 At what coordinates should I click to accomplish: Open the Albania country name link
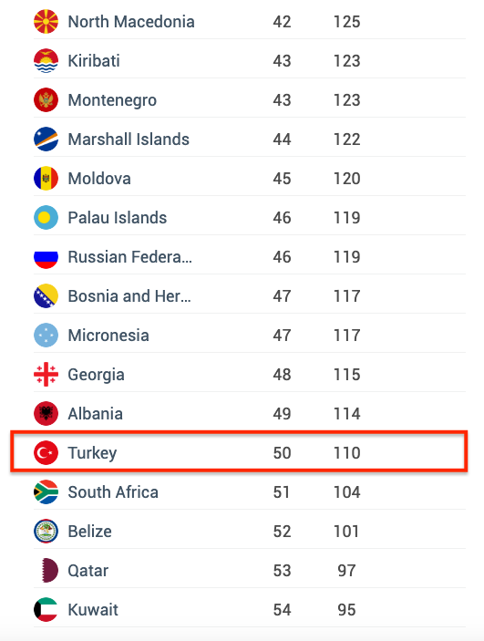coord(95,414)
